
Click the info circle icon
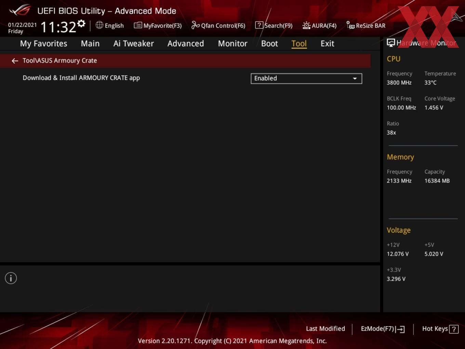coord(11,278)
